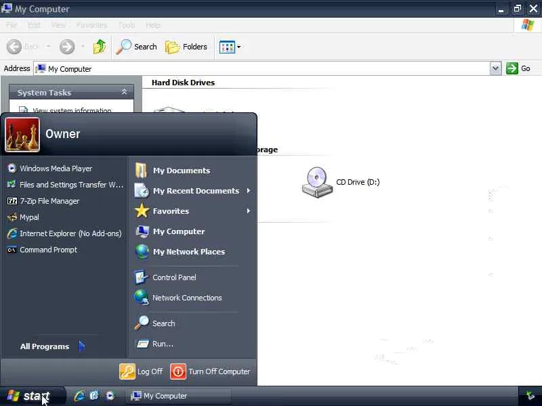Screen dimensions: 542x406
Task: Open the File menu
Action: pos(11,25)
